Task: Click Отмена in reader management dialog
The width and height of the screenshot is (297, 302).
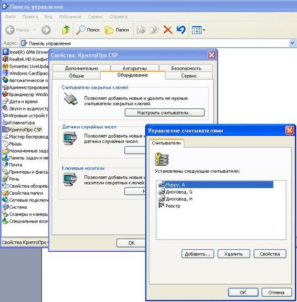Action: (x=277, y=293)
